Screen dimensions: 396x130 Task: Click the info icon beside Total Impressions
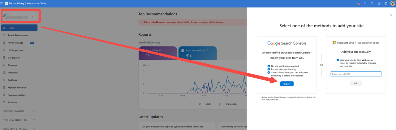[x=207, y=50]
